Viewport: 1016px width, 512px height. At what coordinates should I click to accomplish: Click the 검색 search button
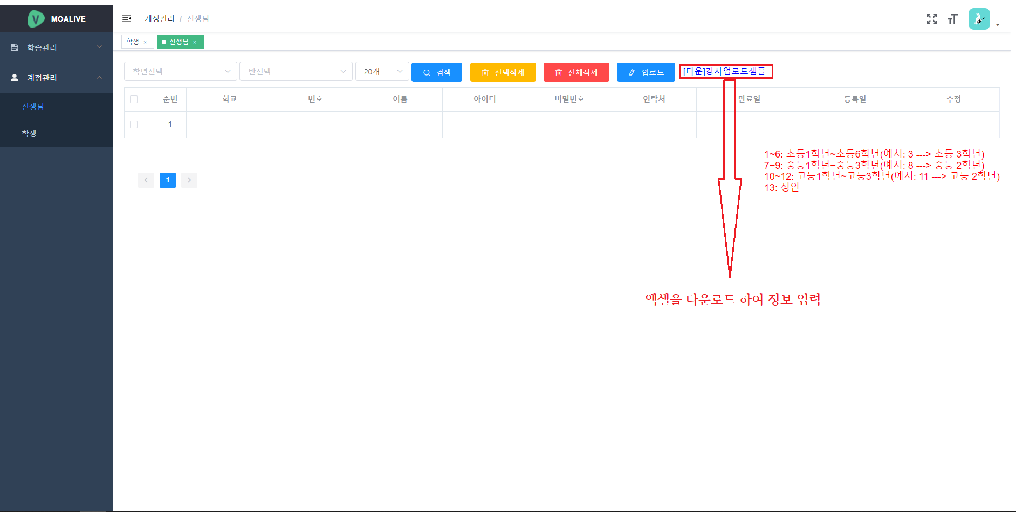point(437,72)
